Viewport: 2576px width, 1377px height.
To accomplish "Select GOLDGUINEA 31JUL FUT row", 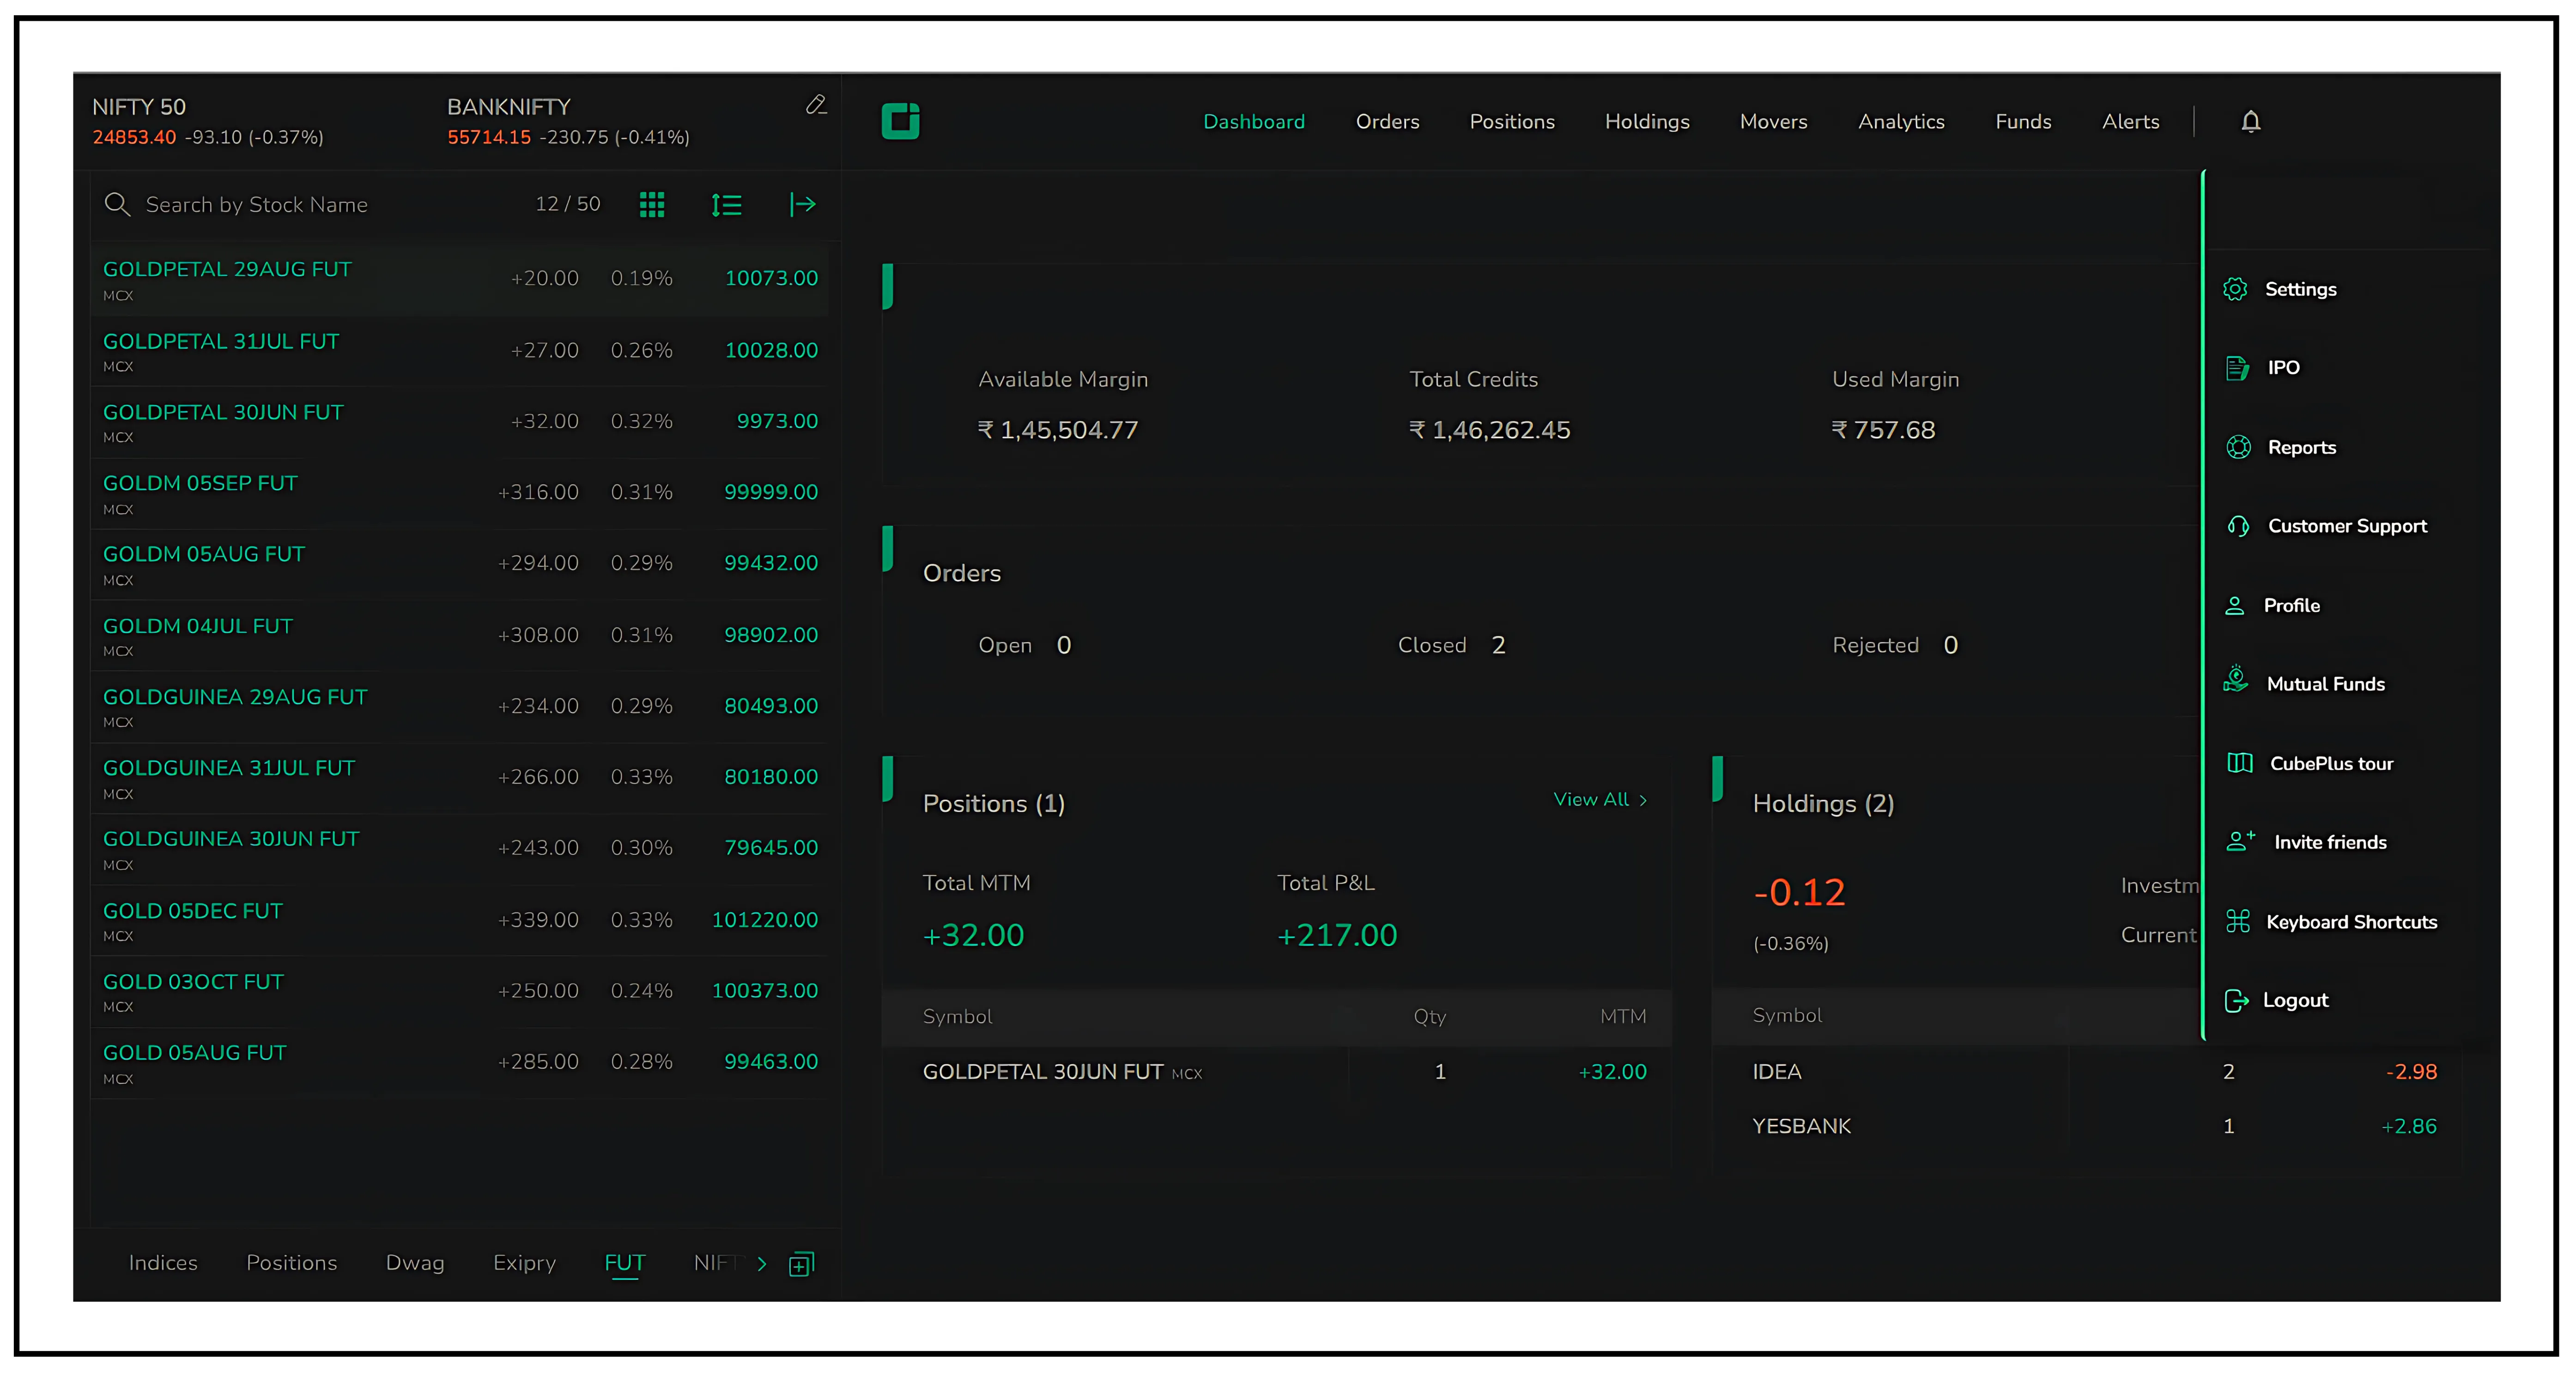I will 459,779.
